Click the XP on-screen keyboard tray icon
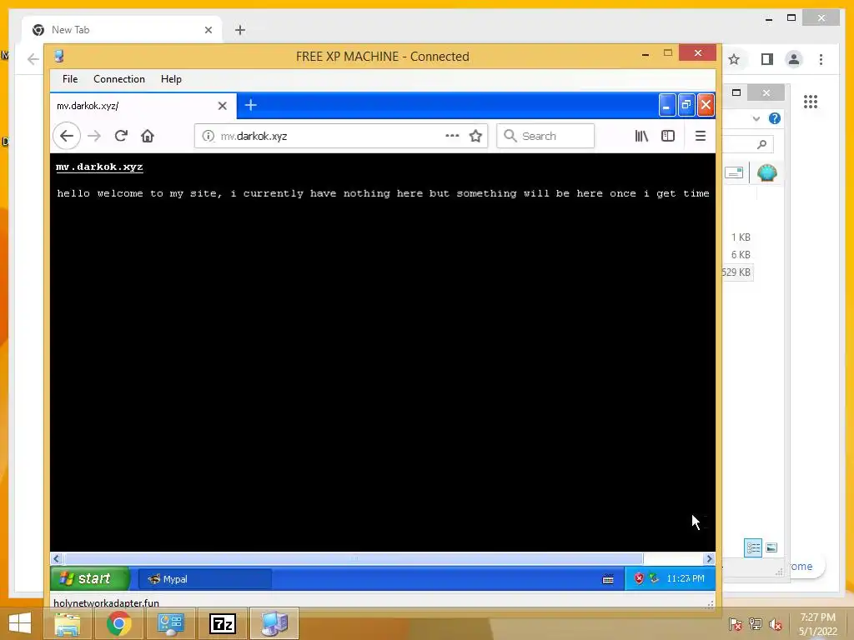854x640 pixels. click(x=608, y=579)
